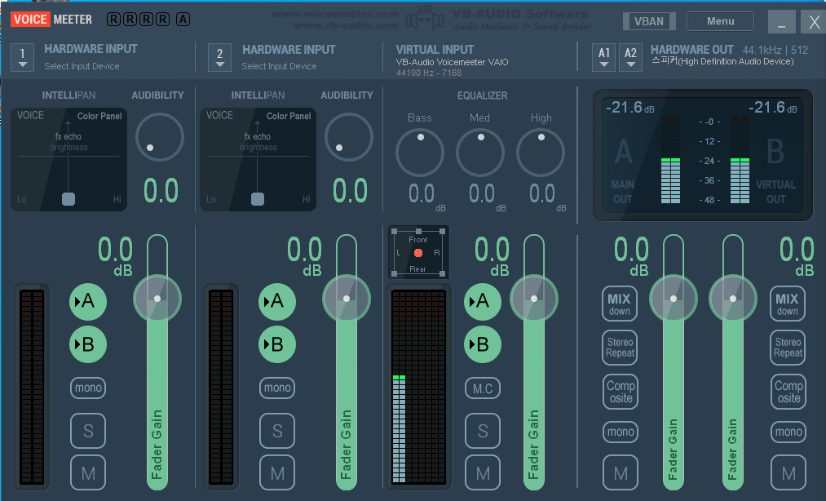This screenshot has height=501, width=826.
Task: Toggle bus A routing on Hardware Input 1
Action: (x=88, y=302)
